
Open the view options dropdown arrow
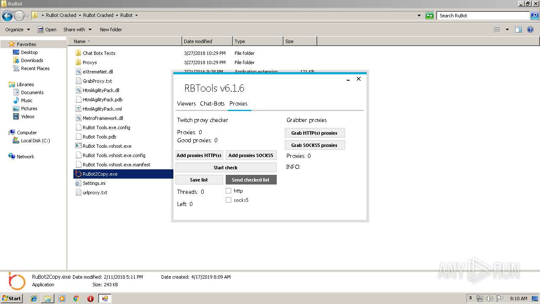pyautogui.click(x=507, y=30)
